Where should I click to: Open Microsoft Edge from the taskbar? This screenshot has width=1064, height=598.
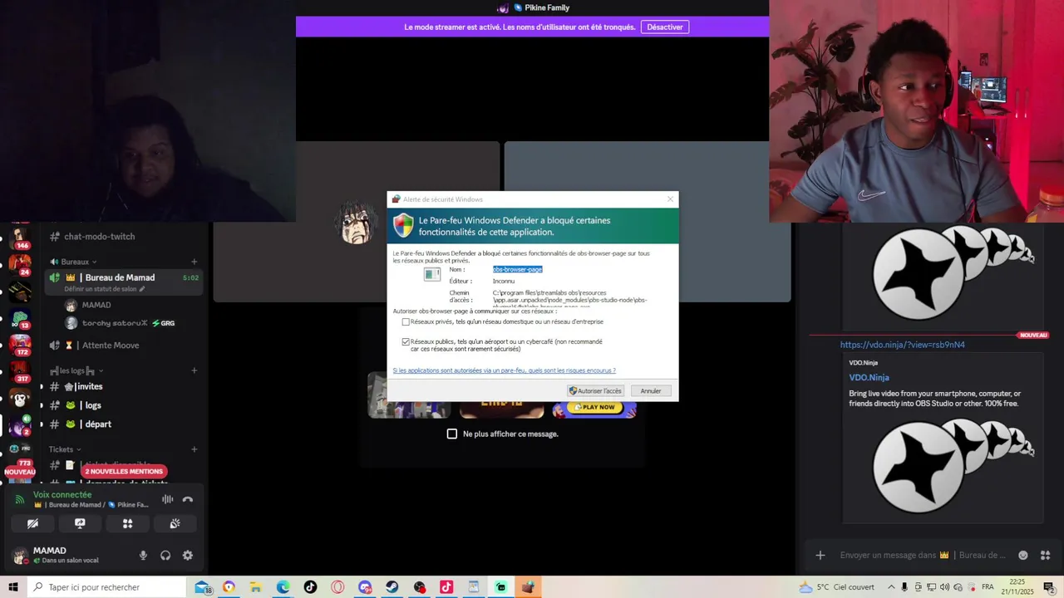pos(283,587)
